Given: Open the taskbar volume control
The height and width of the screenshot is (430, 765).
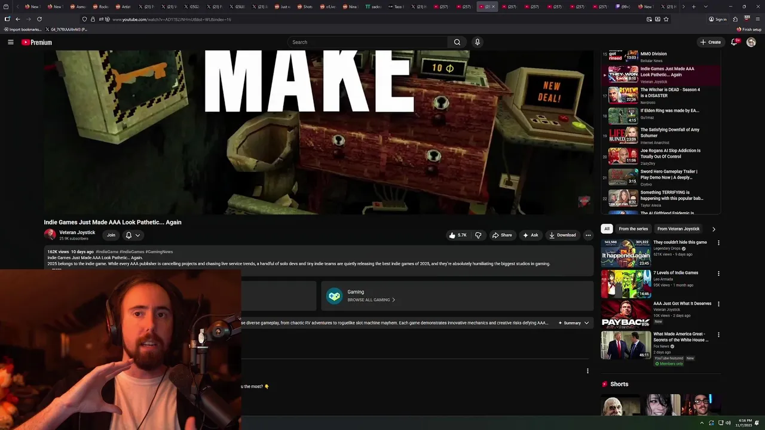Looking at the screenshot, I should pyautogui.click(x=728, y=423).
